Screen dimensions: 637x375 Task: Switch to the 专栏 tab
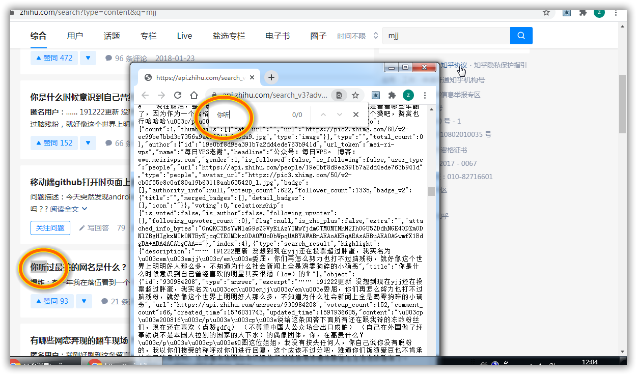[x=148, y=36]
